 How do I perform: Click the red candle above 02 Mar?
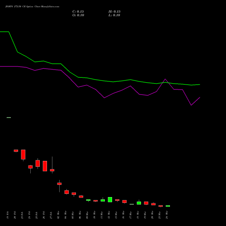[59, 184]
